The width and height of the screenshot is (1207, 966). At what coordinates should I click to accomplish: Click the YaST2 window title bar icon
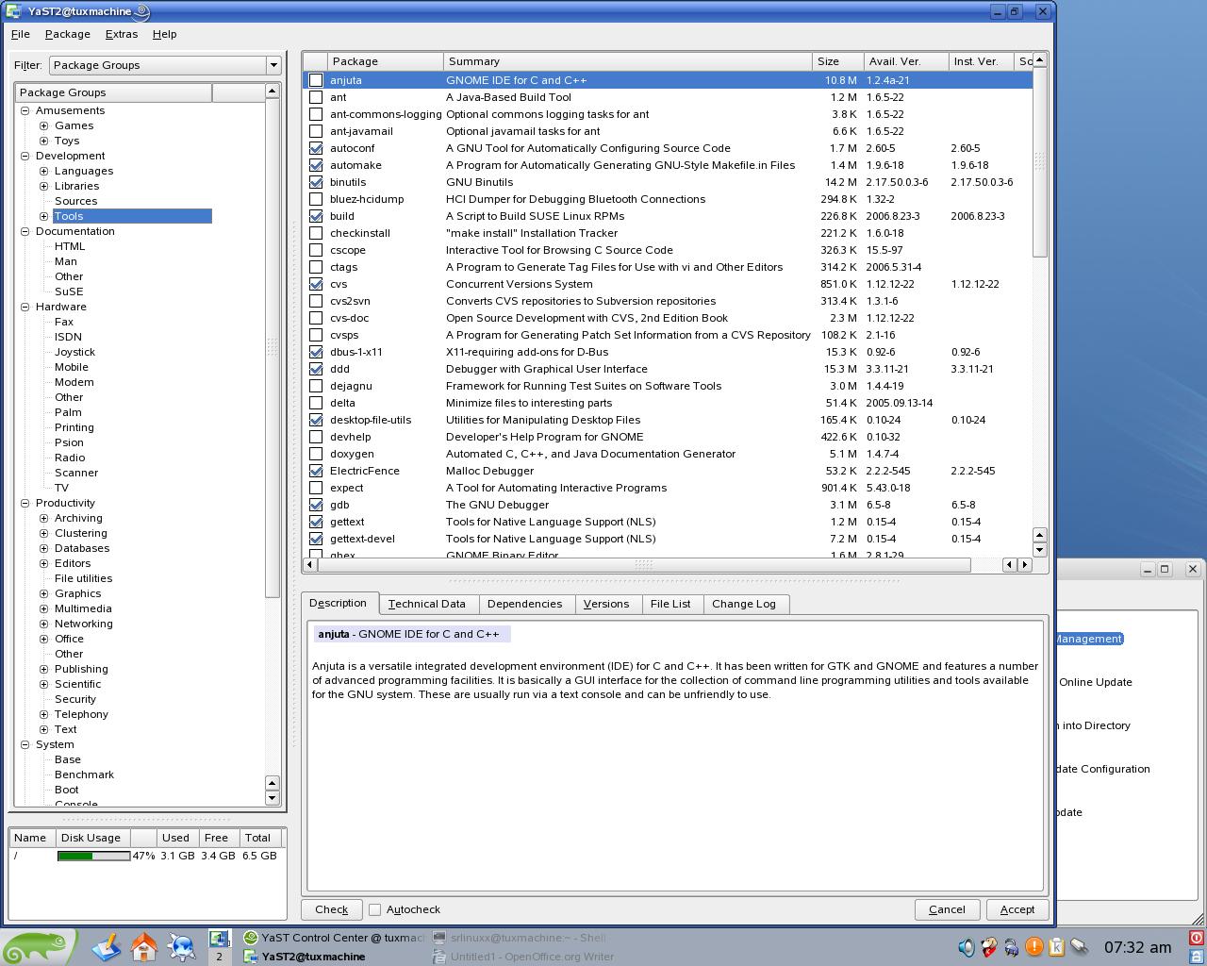tap(13, 11)
